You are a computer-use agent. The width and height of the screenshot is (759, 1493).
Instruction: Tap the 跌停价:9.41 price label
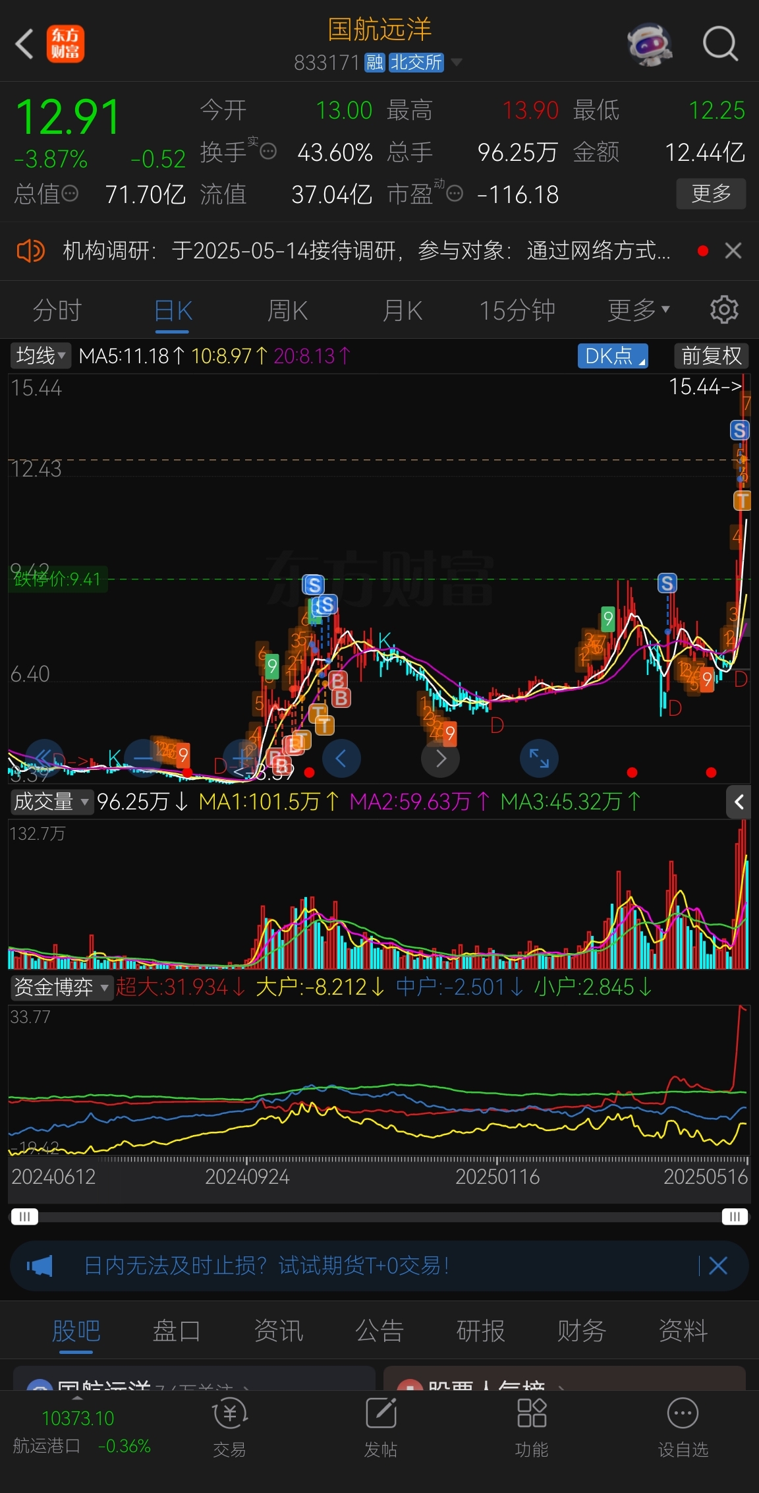tap(57, 579)
